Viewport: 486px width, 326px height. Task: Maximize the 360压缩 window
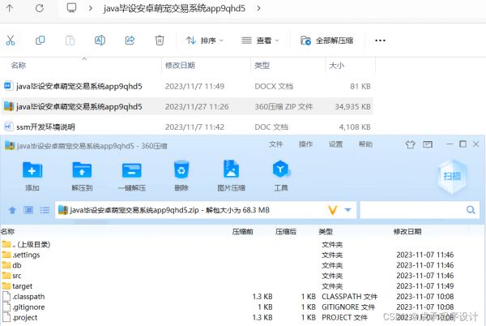(x=463, y=144)
